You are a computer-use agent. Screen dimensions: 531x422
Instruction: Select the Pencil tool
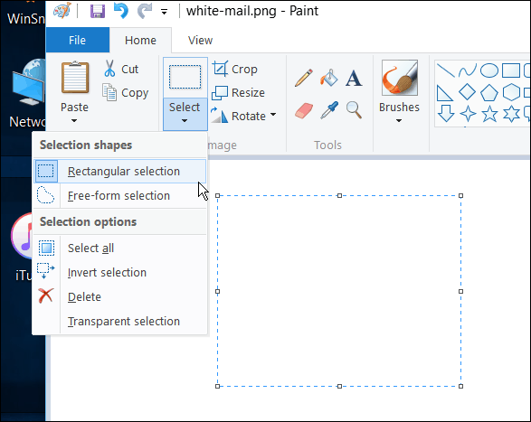tap(303, 79)
